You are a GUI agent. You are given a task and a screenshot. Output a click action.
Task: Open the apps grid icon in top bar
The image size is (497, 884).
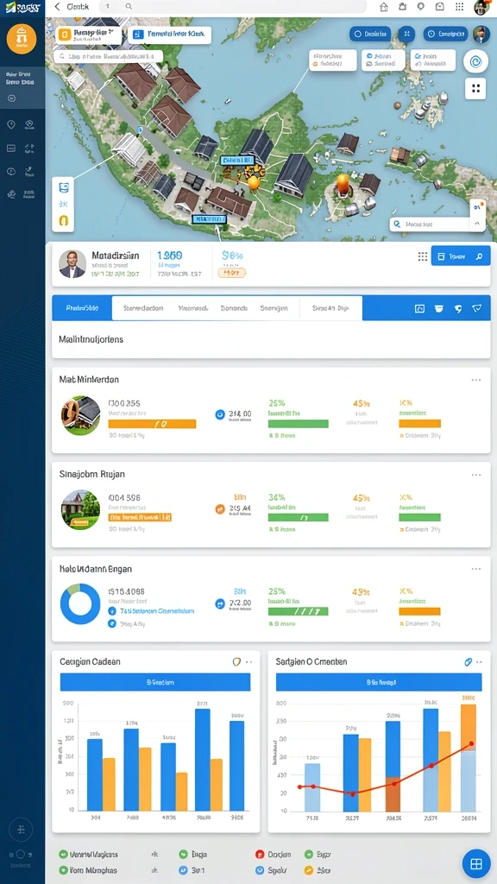(x=460, y=7)
